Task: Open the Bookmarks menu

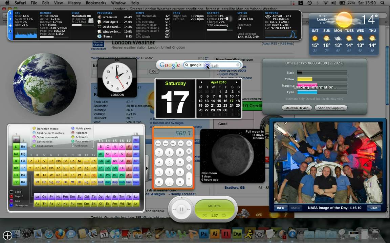Action: pos(96,3)
